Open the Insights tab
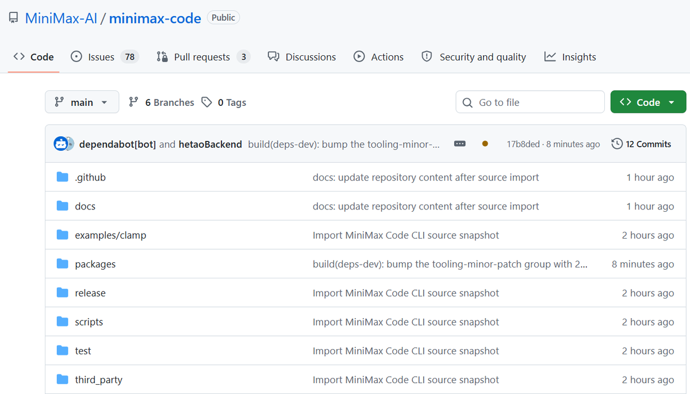Image resolution: width=690 pixels, height=394 pixels. click(570, 57)
